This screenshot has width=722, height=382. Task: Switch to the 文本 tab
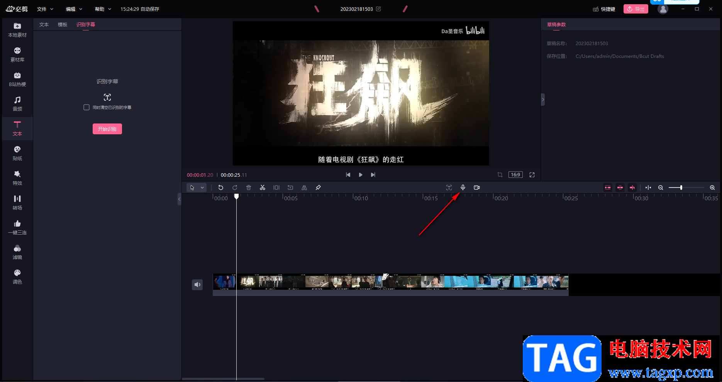click(44, 25)
